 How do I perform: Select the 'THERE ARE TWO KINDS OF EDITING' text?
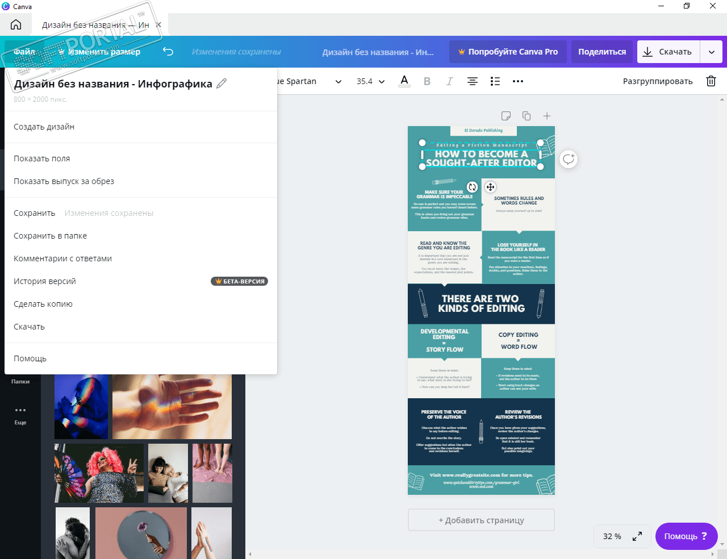click(482, 303)
